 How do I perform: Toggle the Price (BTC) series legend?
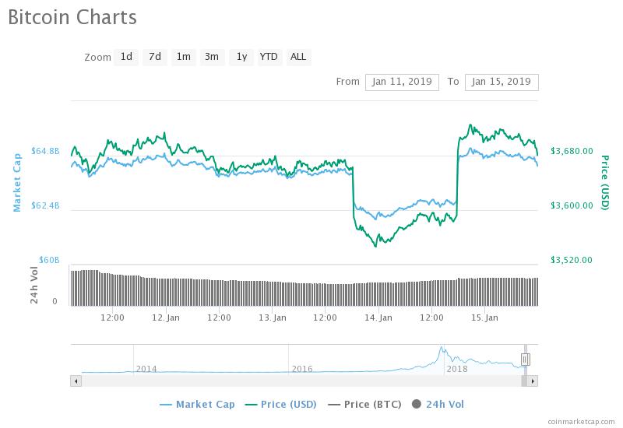click(364, 405)
